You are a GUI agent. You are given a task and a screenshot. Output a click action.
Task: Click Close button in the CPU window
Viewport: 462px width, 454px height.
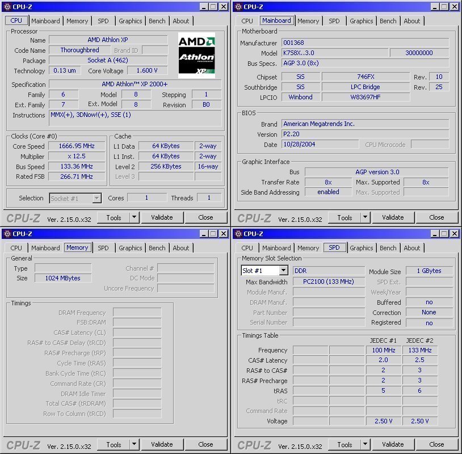(x=205, y=217)
